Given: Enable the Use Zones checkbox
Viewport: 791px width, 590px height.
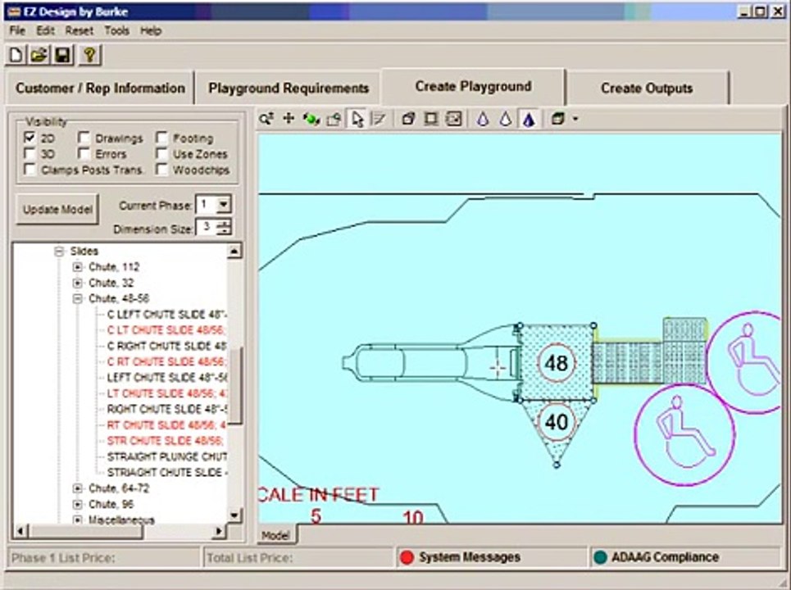Looking at the screenshot, I should click(x=161, y=153).
